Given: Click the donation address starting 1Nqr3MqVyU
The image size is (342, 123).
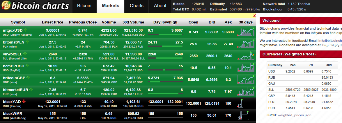Looking at the screenshot, I should pos(332,45).
